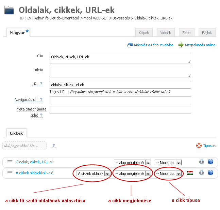The image size is (220, 210).
Task: Open help icon next to article drop zone
Action: tap(54, 146)
